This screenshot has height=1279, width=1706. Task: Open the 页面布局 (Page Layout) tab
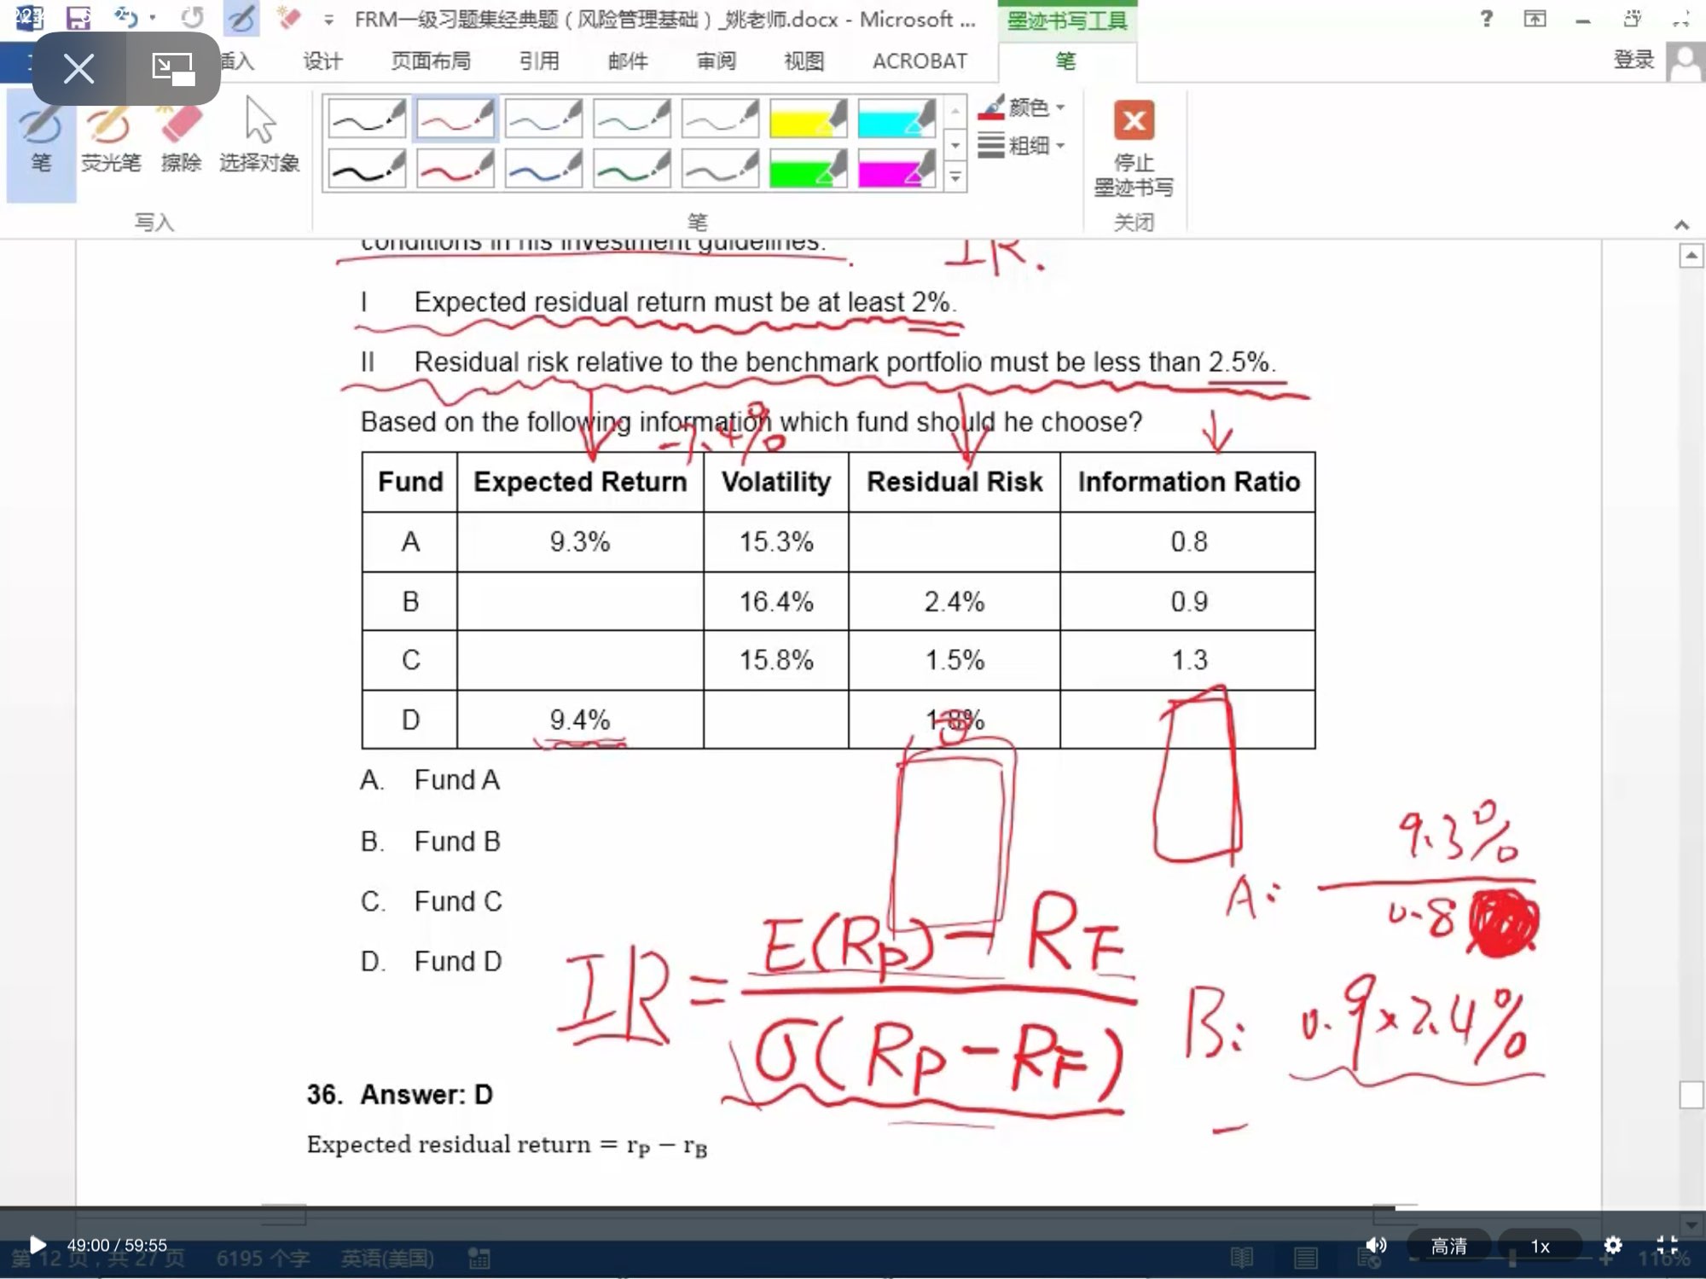pos(431,61)
